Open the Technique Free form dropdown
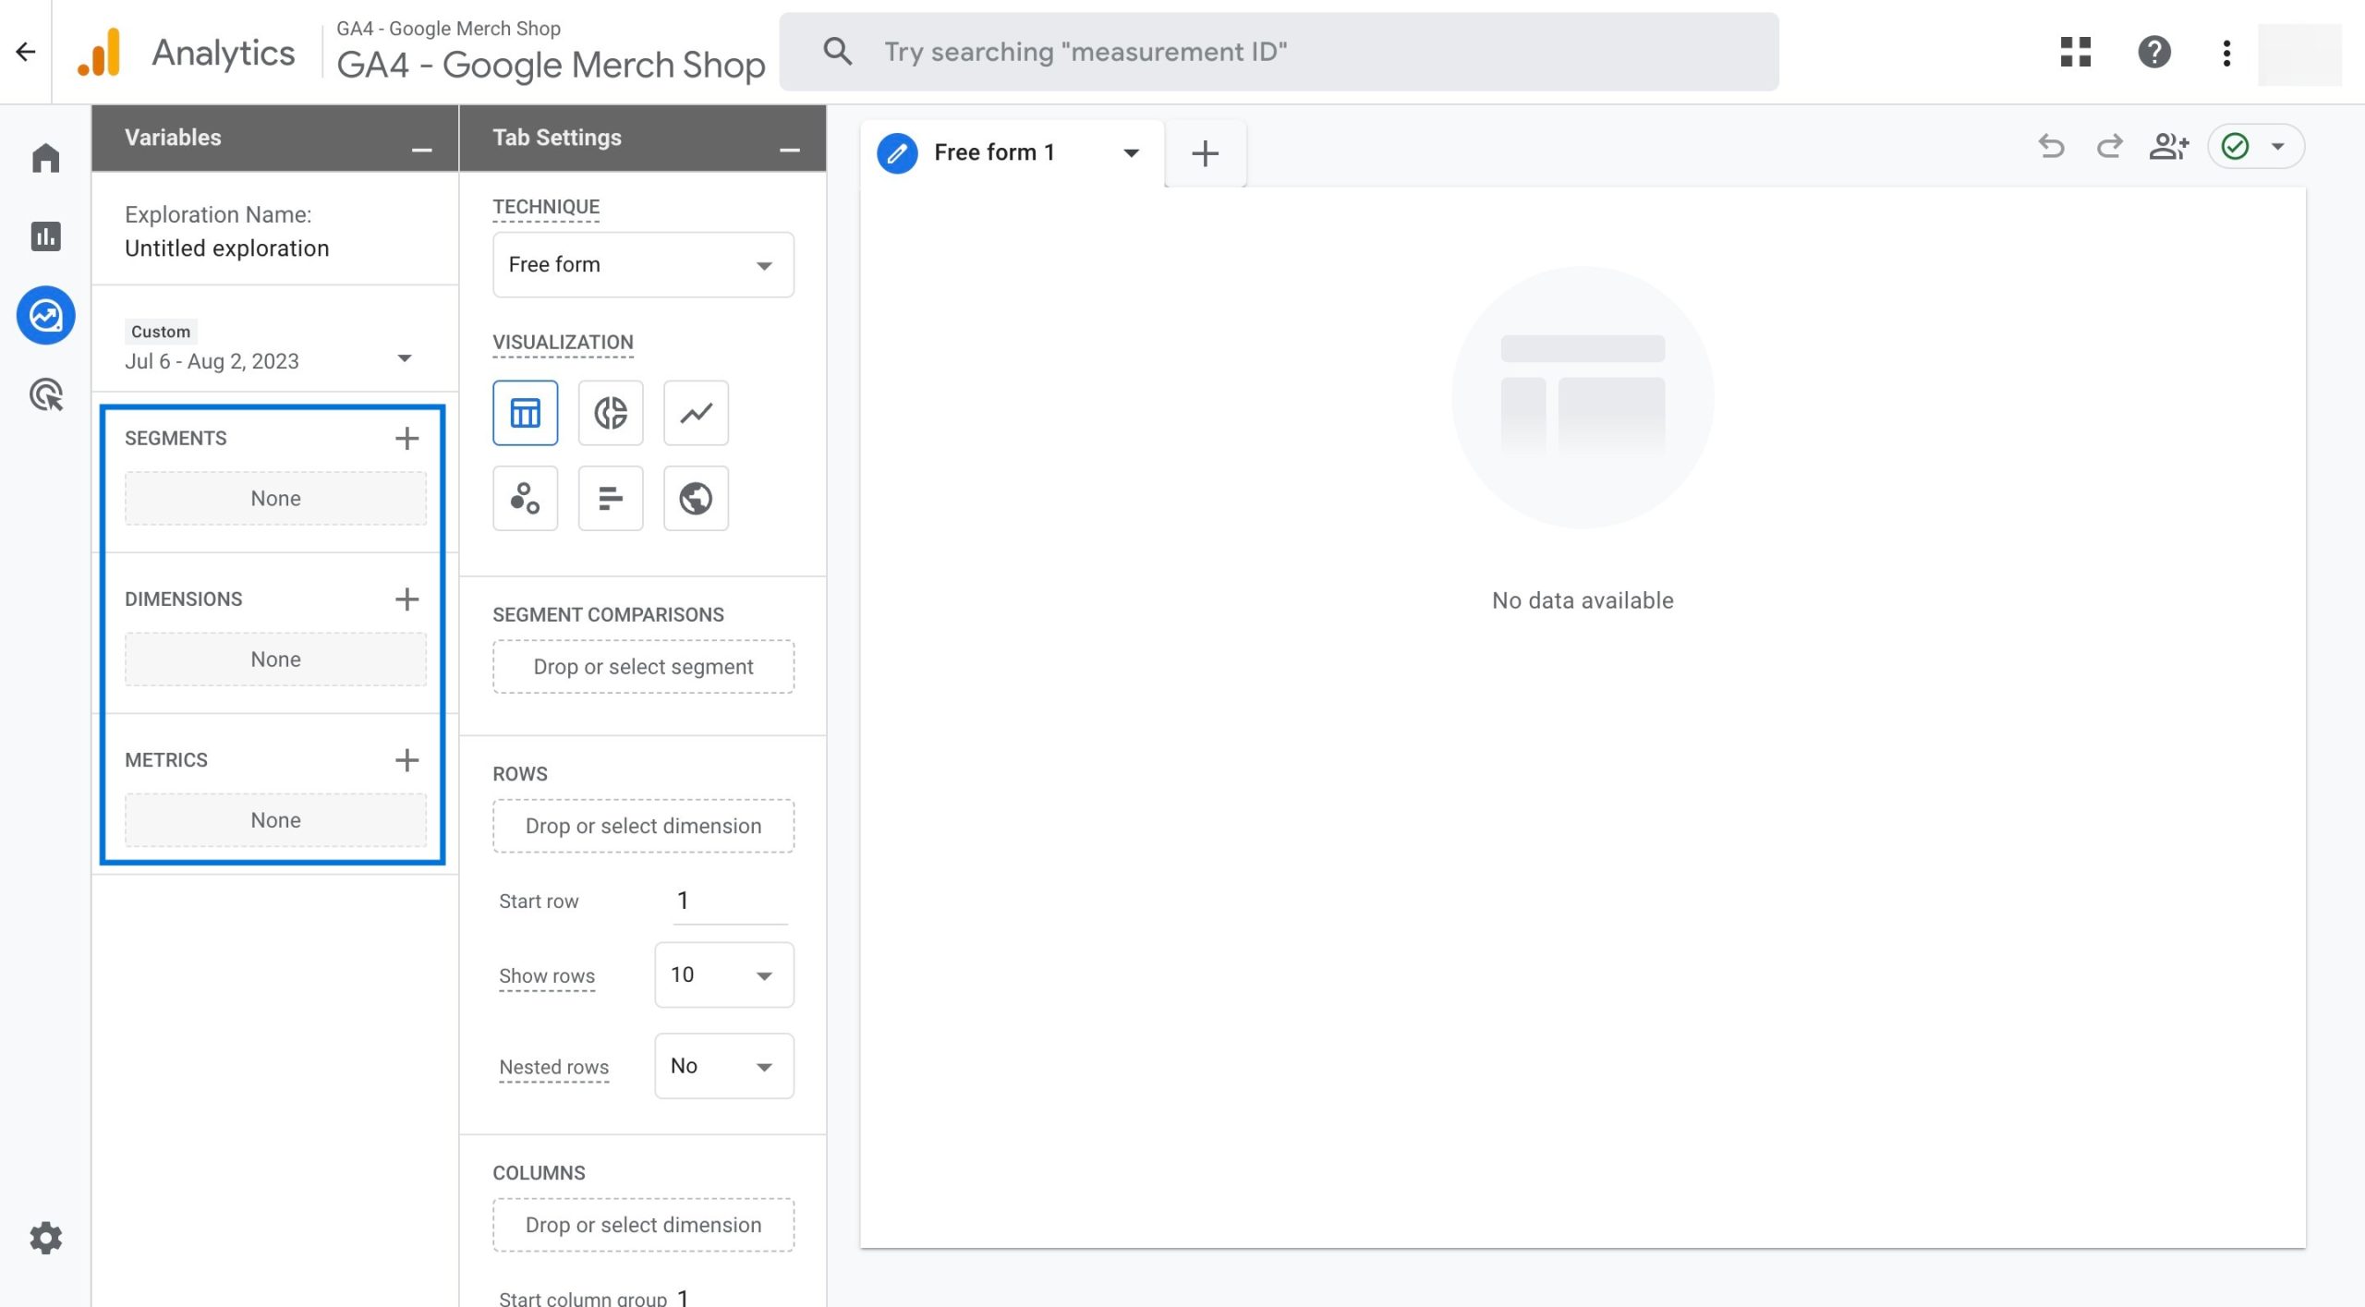This screenshot has height=1307, width=2365. point(643,265)
